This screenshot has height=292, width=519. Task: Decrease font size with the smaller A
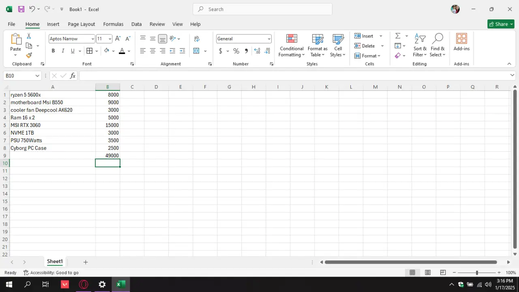(128, 39)
